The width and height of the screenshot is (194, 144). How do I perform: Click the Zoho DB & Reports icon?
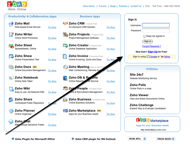click(x=65, y=78)
